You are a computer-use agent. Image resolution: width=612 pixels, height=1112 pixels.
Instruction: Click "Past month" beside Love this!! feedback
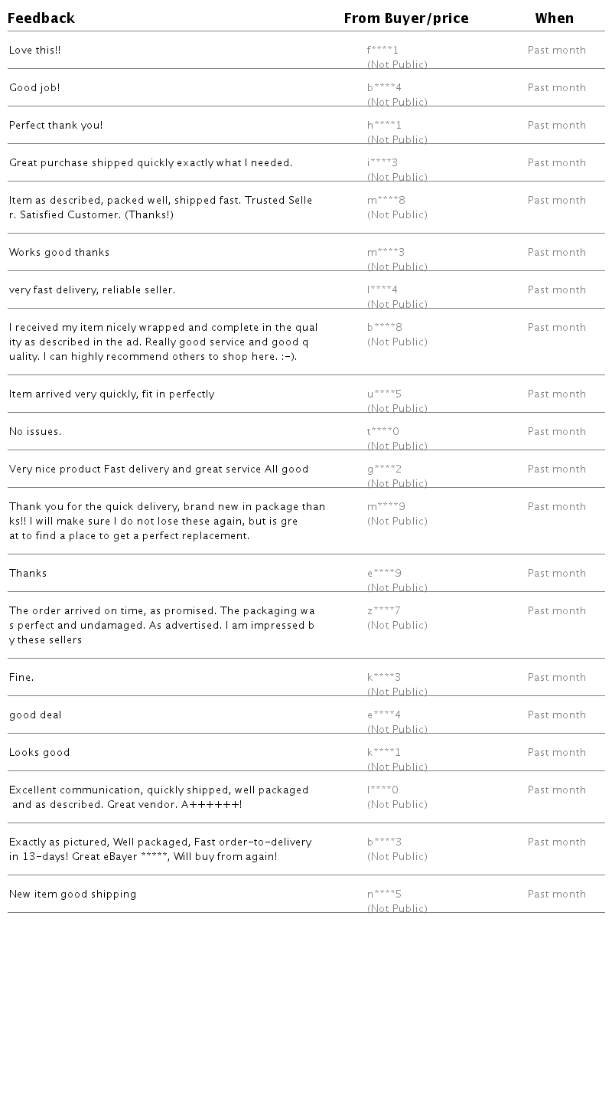[x=556, y=51]
